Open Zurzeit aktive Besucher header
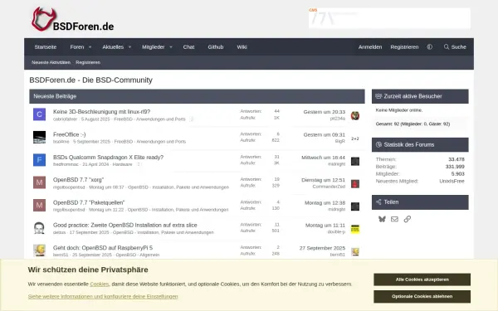 (x=413, y=96)
